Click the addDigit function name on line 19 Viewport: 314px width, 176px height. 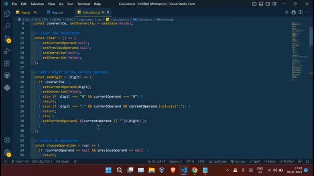coord(54,77)
